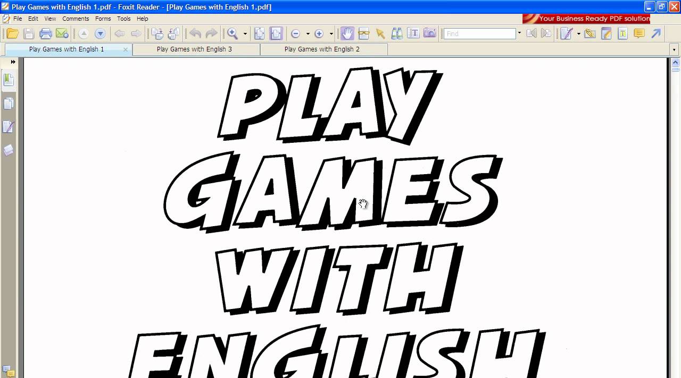681x378 pixels.
Task: Click the Next View right arrow icon
Action: [x=136, y=33]
